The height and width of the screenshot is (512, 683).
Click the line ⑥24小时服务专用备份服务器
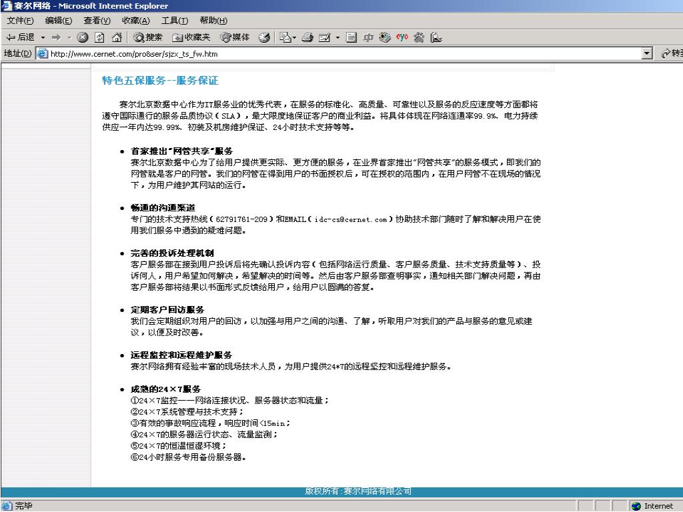coord(189,457)
